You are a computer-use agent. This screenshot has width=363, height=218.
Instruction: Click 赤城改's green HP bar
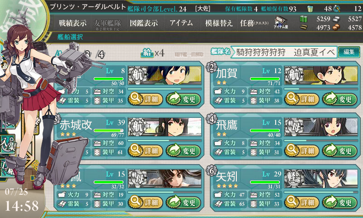pos(109,131)
